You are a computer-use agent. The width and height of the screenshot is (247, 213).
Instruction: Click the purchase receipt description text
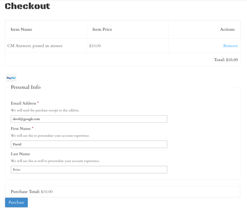(45, 111)
